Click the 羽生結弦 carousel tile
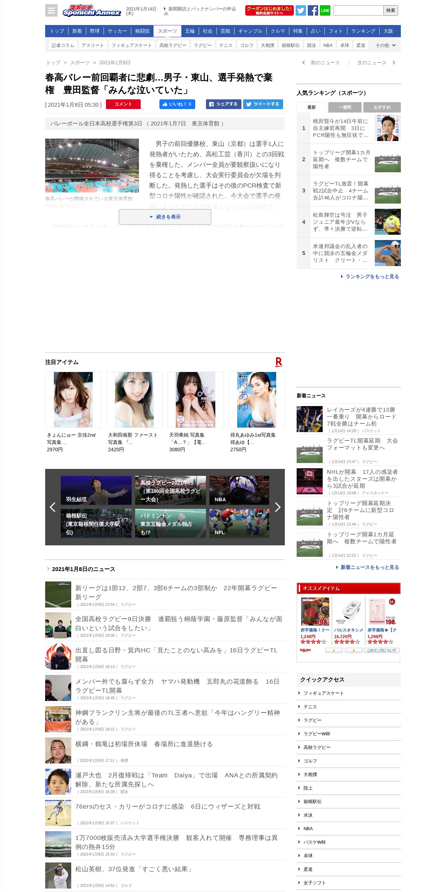This screenshot has width=446, height=892. 96,490
